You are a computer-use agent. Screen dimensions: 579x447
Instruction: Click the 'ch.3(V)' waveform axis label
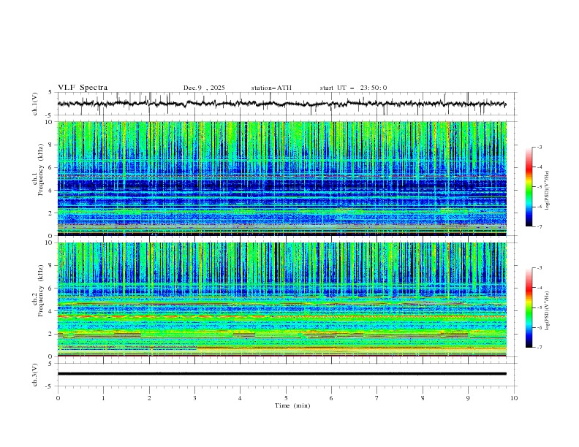click(x=34, y=373)
